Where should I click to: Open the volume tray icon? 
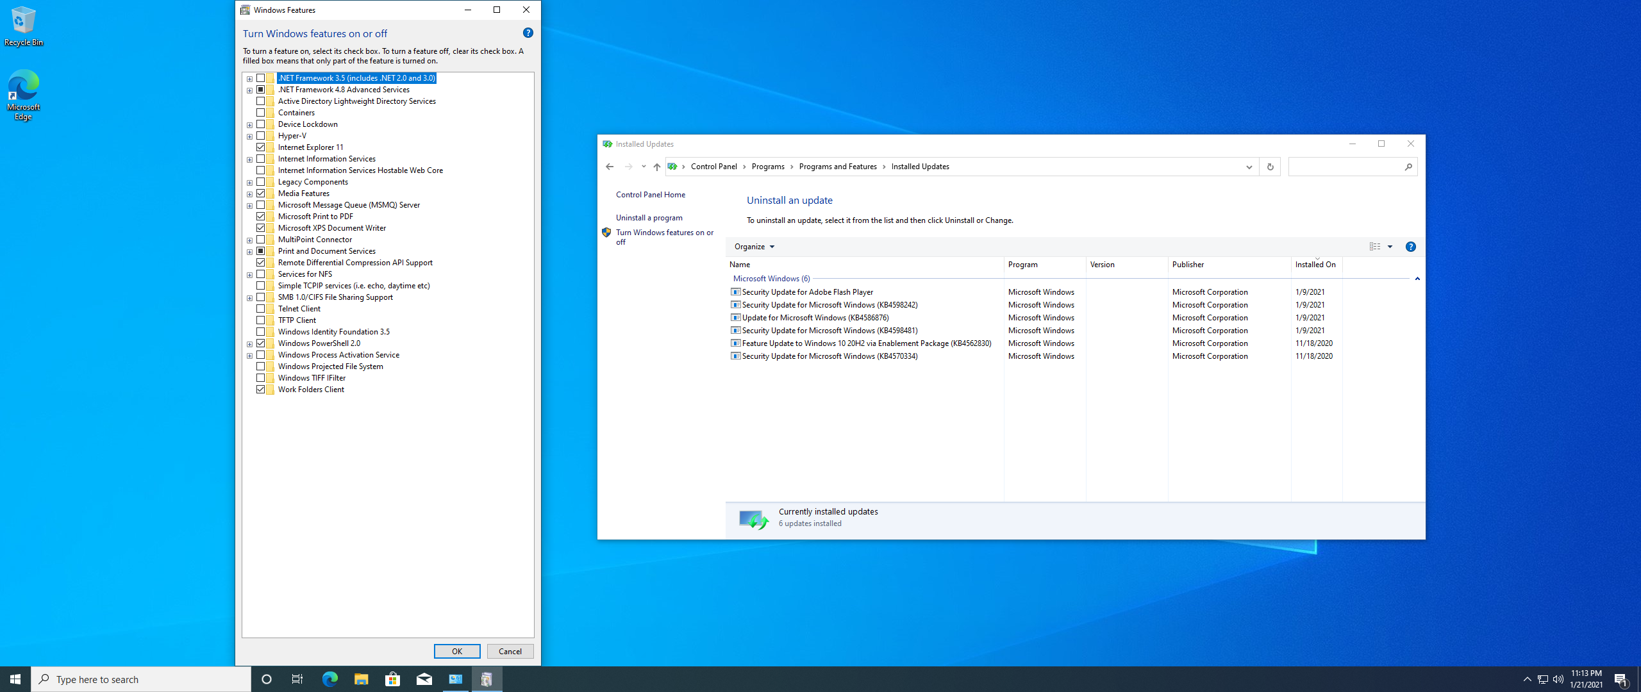(1558, 679)
